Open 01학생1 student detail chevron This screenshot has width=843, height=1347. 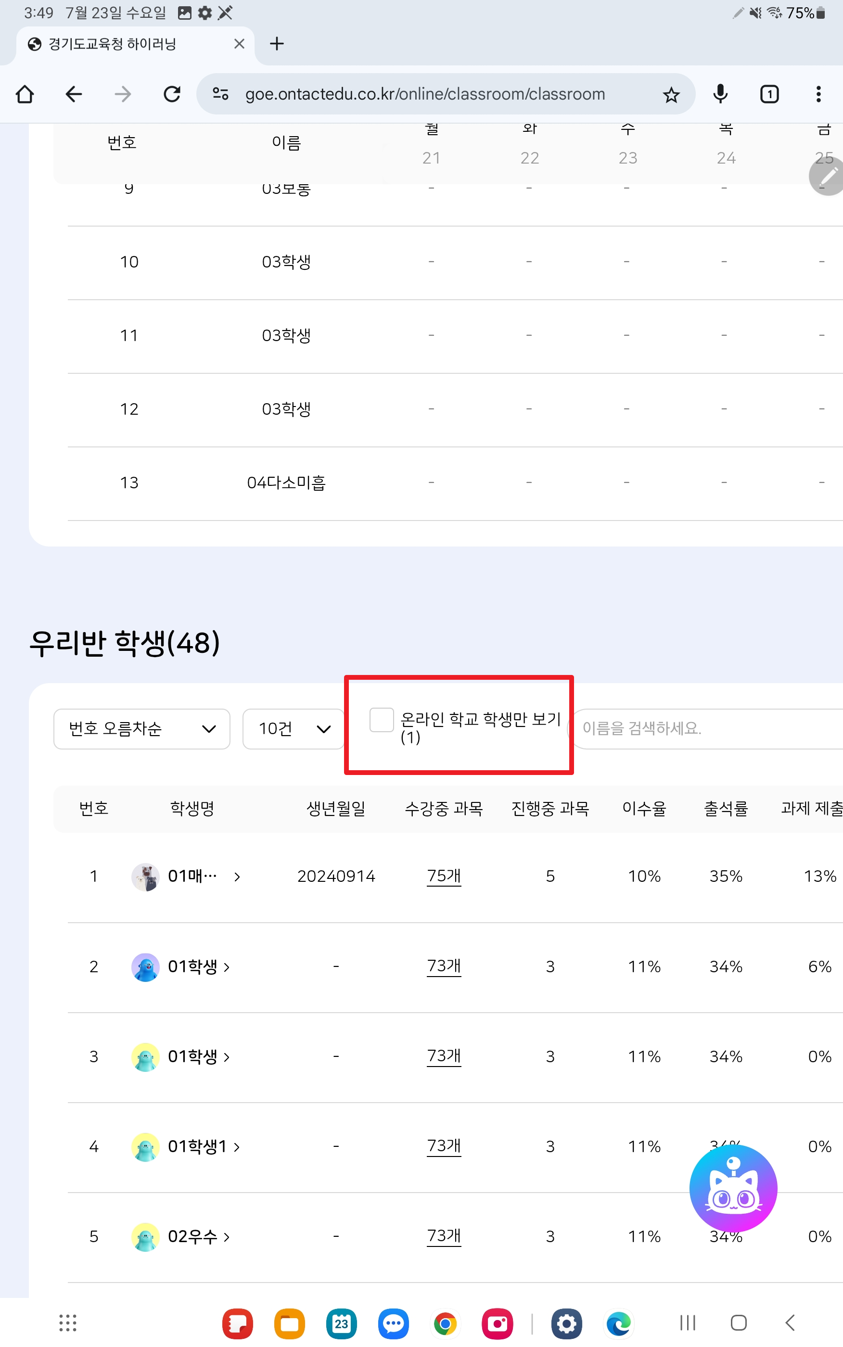tap(237, 1146)
